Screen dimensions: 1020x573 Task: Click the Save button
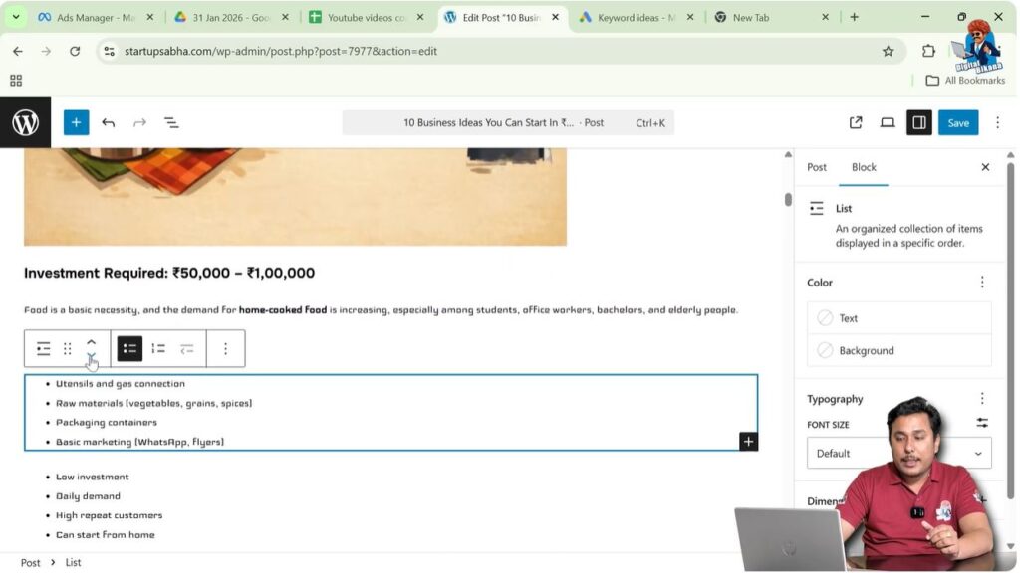coord(957,122)
